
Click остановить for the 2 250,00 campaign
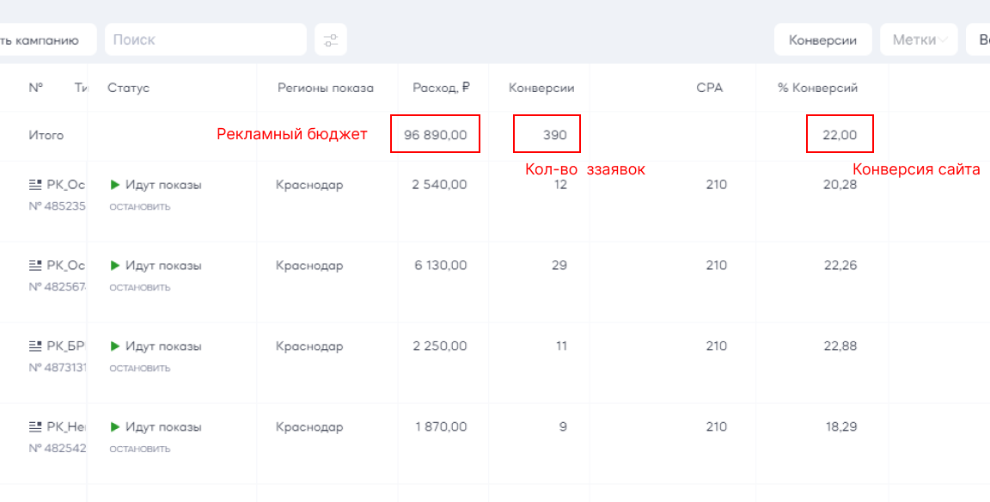pyautogui.click(x=139, y=368)
